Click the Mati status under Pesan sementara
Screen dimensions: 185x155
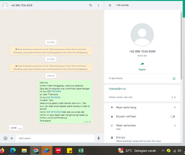[118, 129]
